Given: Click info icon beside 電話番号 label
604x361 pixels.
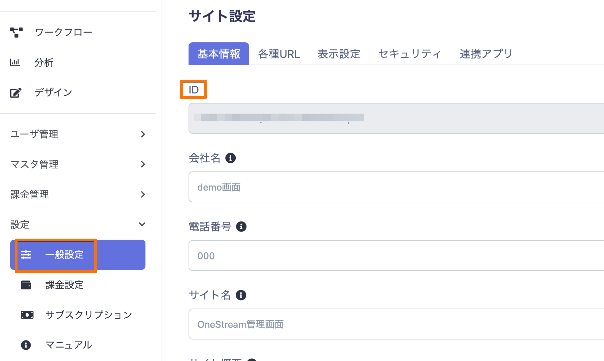Looking at the screenshot, I should click(241, 227).
